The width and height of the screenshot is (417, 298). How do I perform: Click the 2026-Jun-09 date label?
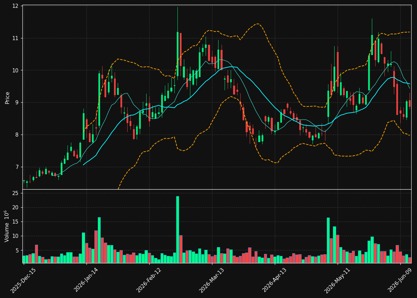400,280
